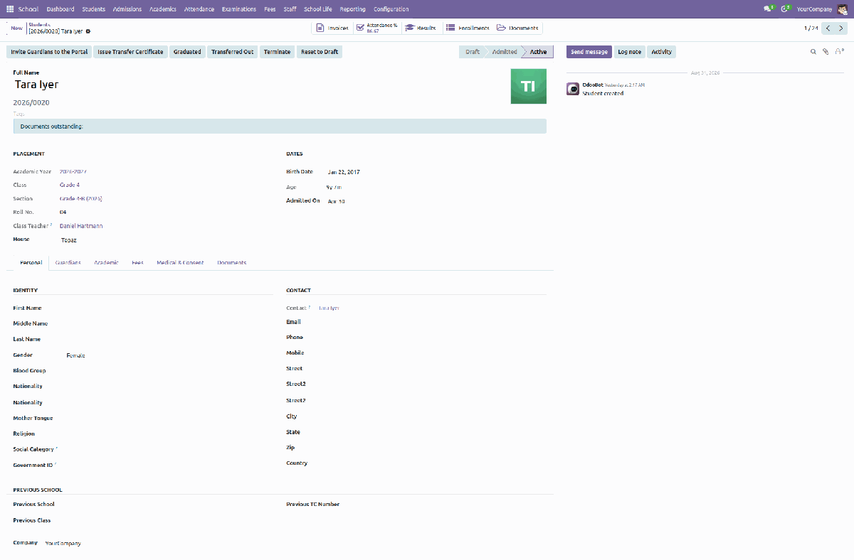Viewport: 854px width, 560px height.
Task: Switch to the Documents tab
Action: (231, 262)
